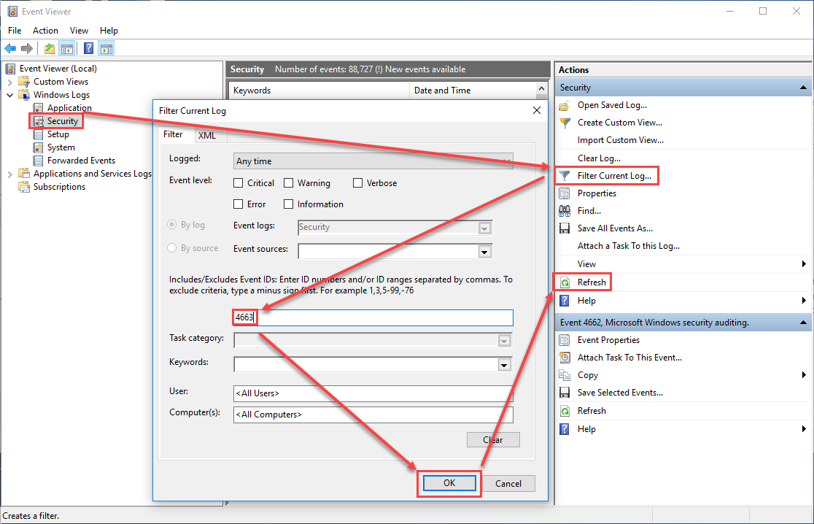Viewport: 814px width, 524px height.
Task: Open the Keywords dropdown in the filter
Action: [x=505, y=364]
